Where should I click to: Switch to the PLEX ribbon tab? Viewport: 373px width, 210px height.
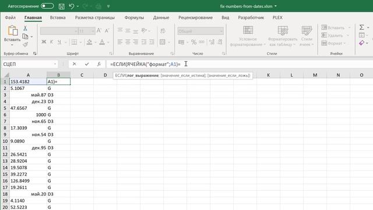point(277,17)
